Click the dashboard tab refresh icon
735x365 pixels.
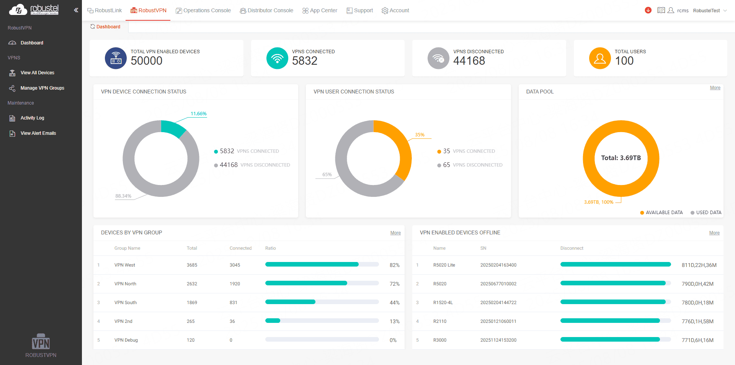point(93,27)
